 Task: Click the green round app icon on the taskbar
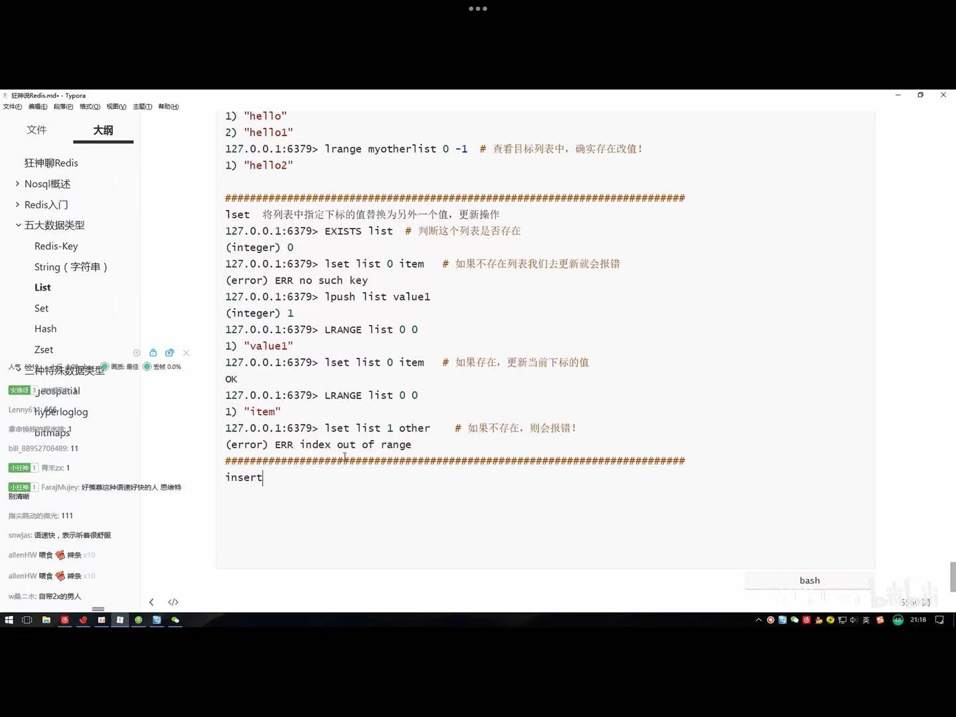tap(138, 620)
